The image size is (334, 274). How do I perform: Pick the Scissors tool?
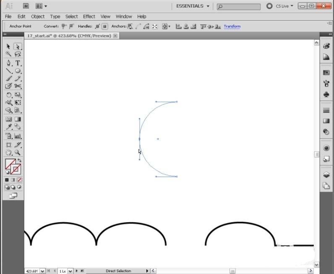pyautogui.click(x=18, y=86)
